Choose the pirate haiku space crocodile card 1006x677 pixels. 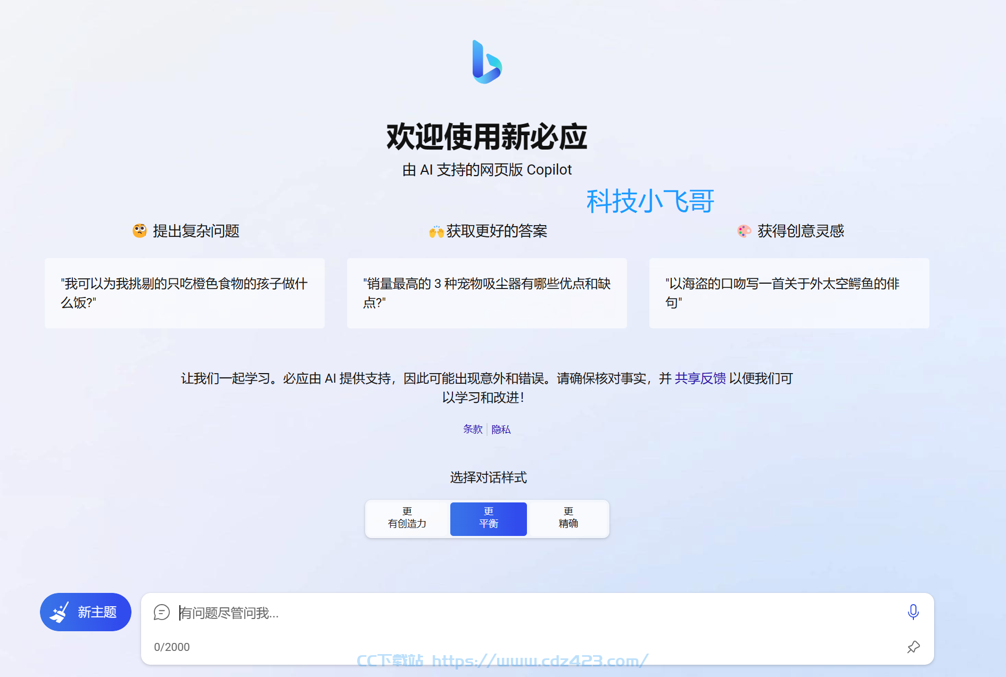(x=789, y=293)
